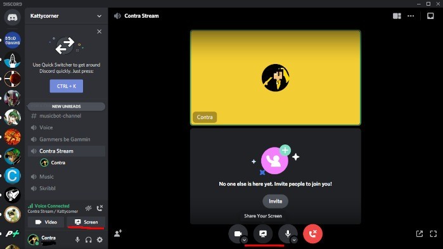The width and height of the screenshot is (443, 249).
Task: Open camera options dropdown arrow
Action: [245, 240]
